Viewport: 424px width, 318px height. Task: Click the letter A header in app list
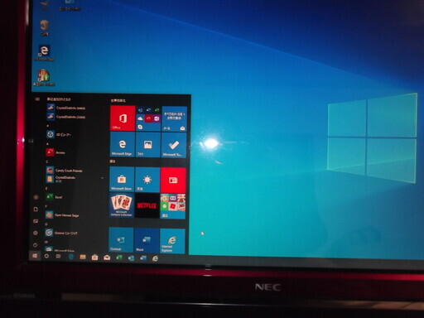[x=47, y=144]
